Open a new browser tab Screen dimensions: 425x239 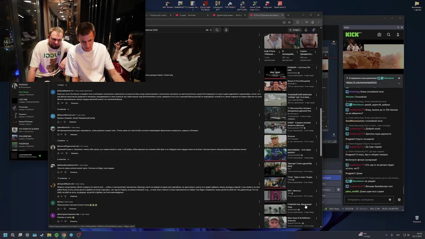pos(288,15)
